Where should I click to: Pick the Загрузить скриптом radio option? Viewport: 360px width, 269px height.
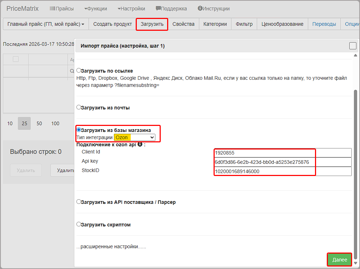tap(79, 224)
